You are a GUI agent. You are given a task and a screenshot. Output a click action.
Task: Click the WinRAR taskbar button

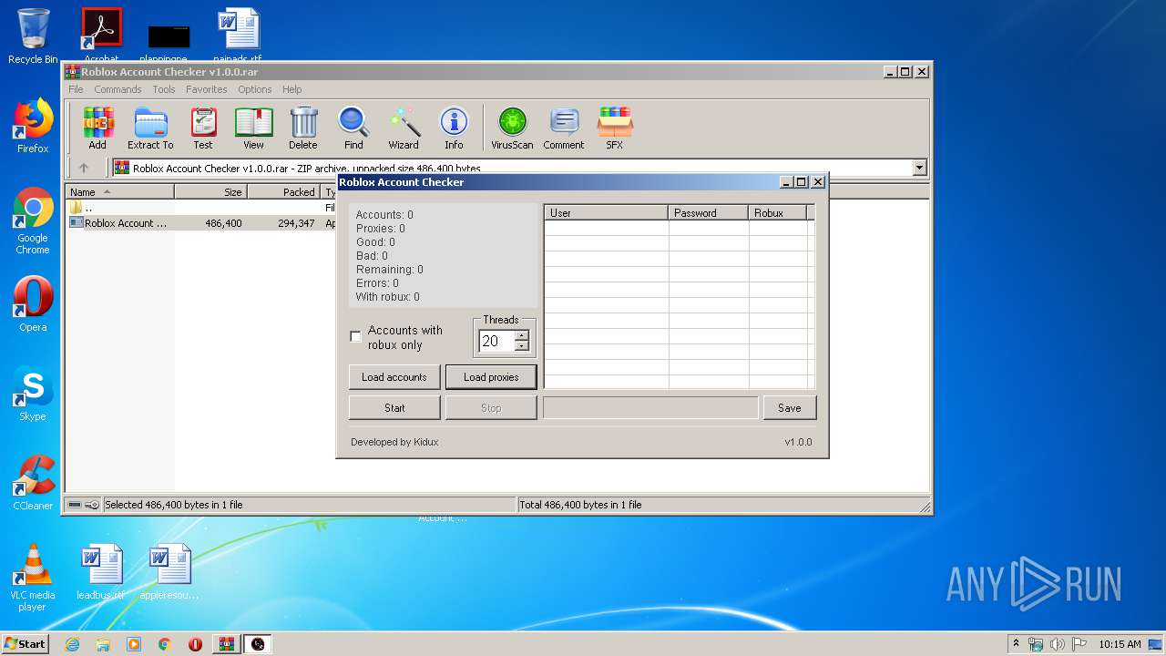[x=226, y=644]
